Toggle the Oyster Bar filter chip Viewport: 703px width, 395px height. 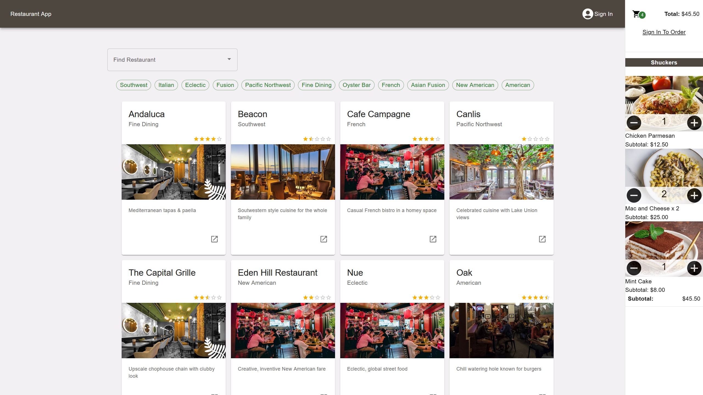click(356, 85)
